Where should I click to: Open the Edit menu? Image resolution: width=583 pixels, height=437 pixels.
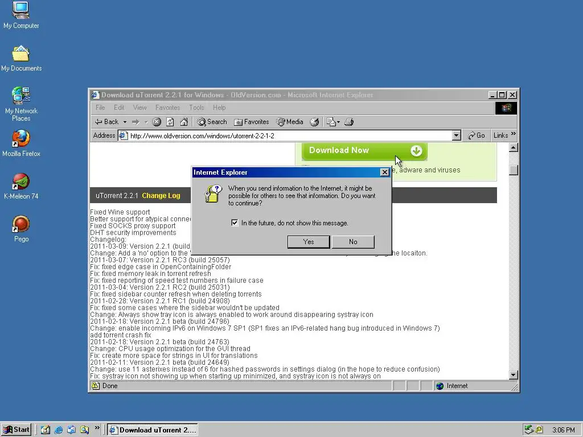(x=119, y=108)
